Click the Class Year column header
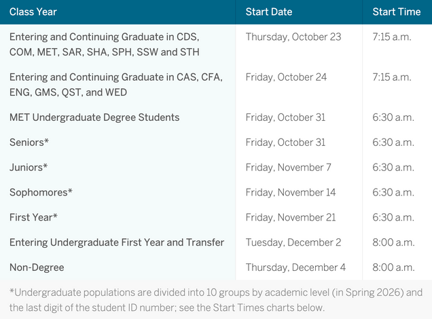The image size is (432, 319). tap(33, 12)
